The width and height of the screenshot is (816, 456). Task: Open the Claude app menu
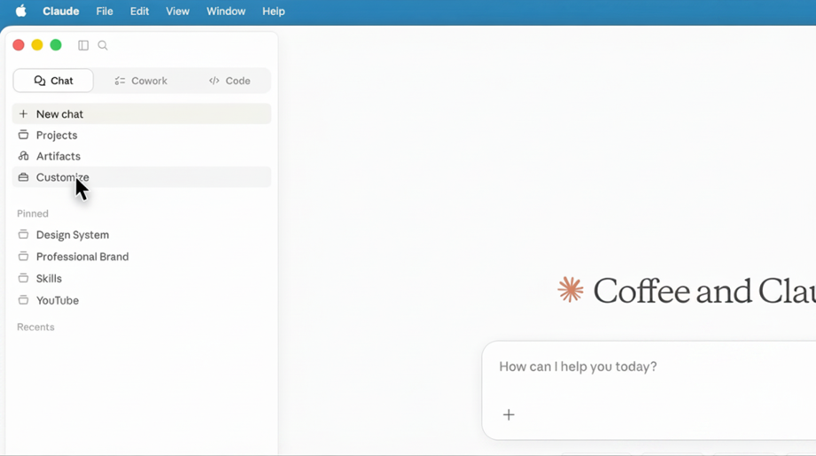click(61, 11)
